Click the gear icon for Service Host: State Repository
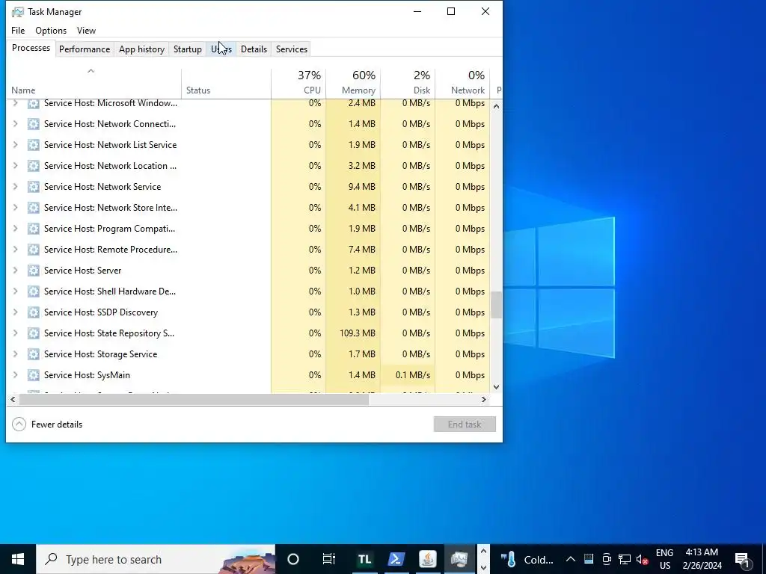Image resolution: width=766 pixels, height=574 pixels. pyautogui.click(x=33, y=333)
